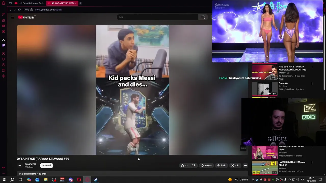The height and width of the screenshot is (183, 326).
Task: Open Steam from the taskbar
Action: pyautogui.click(x=95, y=180)
